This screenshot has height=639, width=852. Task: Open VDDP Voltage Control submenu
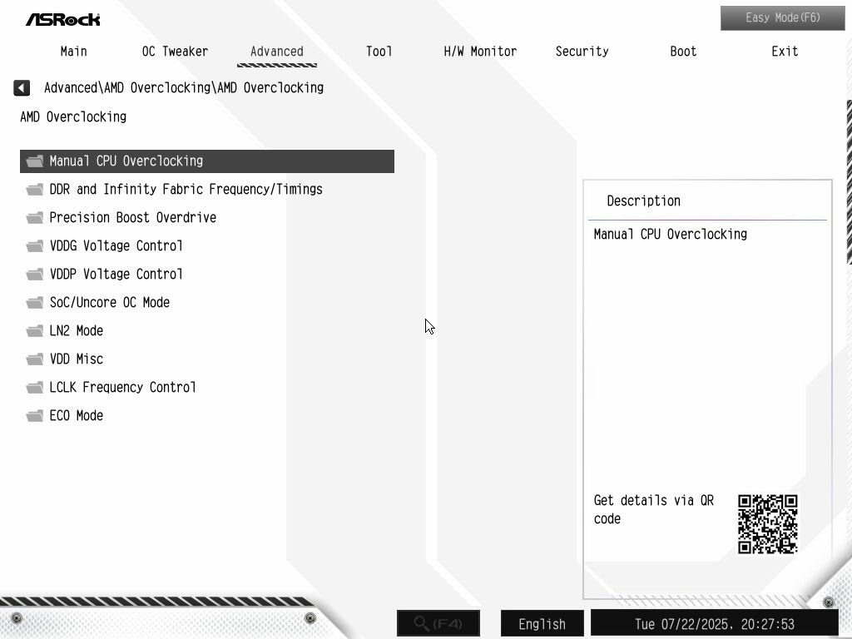[x=116, y=274]
